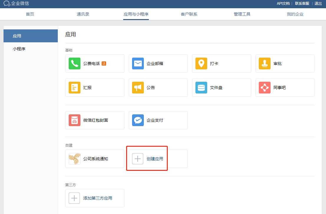The image size is (326, 214).
Task: Click the 联系客服 link
Action: 302,4
